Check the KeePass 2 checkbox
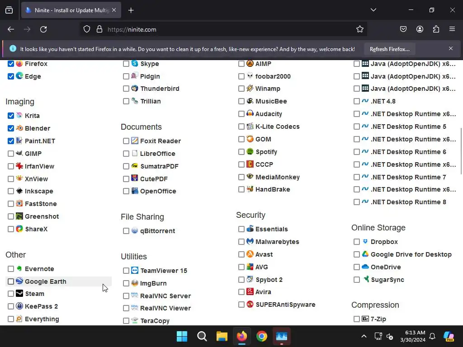This screenshot has height=347, width=463. click(x=11, y=306)
